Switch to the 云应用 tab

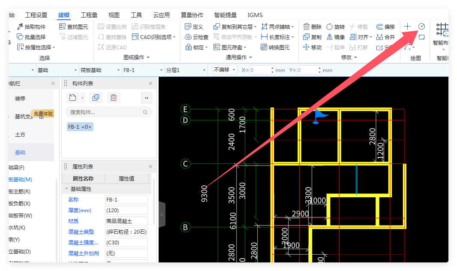pyautogui.click(x=162, y=15)
